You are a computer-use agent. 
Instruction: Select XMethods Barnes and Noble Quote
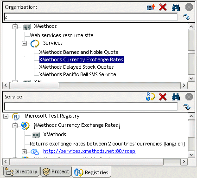(x=79, y=52)
